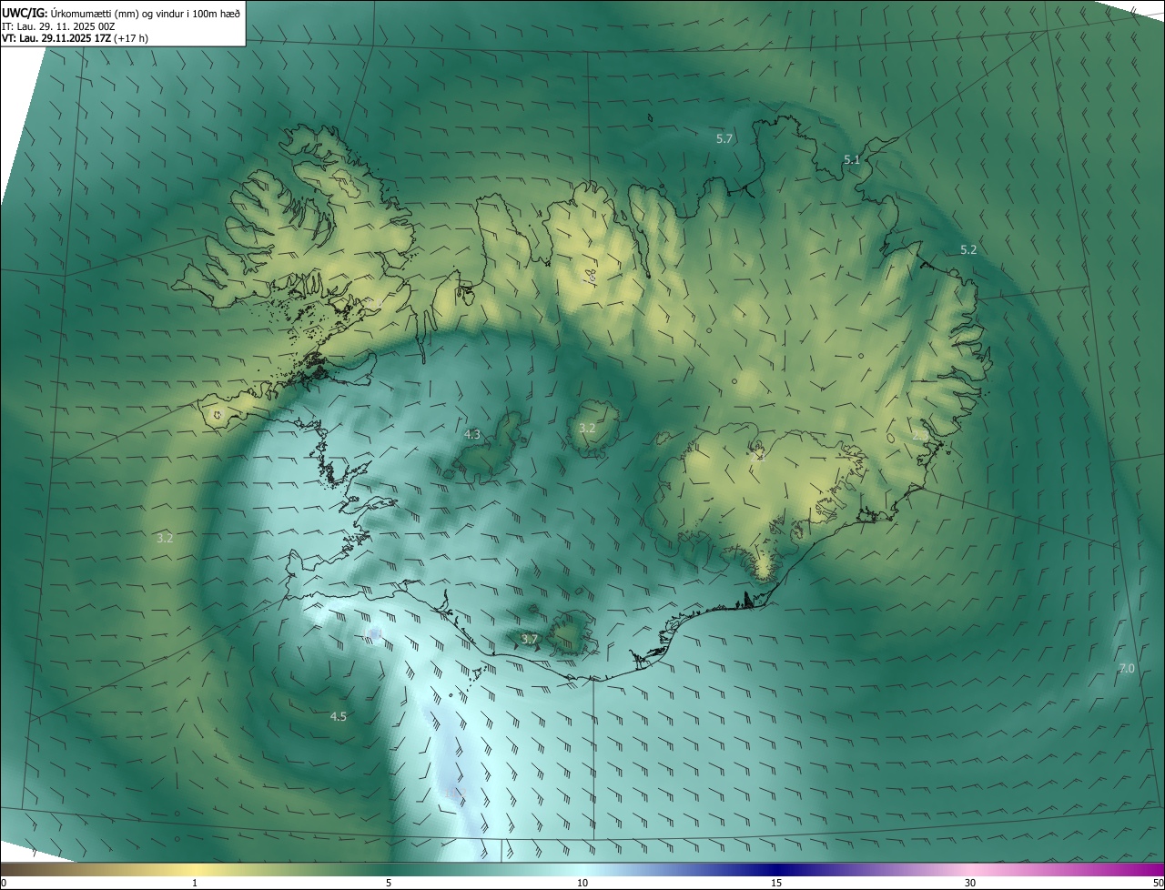Click the '1' tick on the color scale

click(x=195, y=884)
